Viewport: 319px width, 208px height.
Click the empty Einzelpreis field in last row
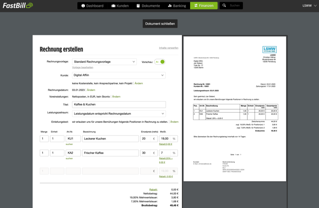[149, 171]
